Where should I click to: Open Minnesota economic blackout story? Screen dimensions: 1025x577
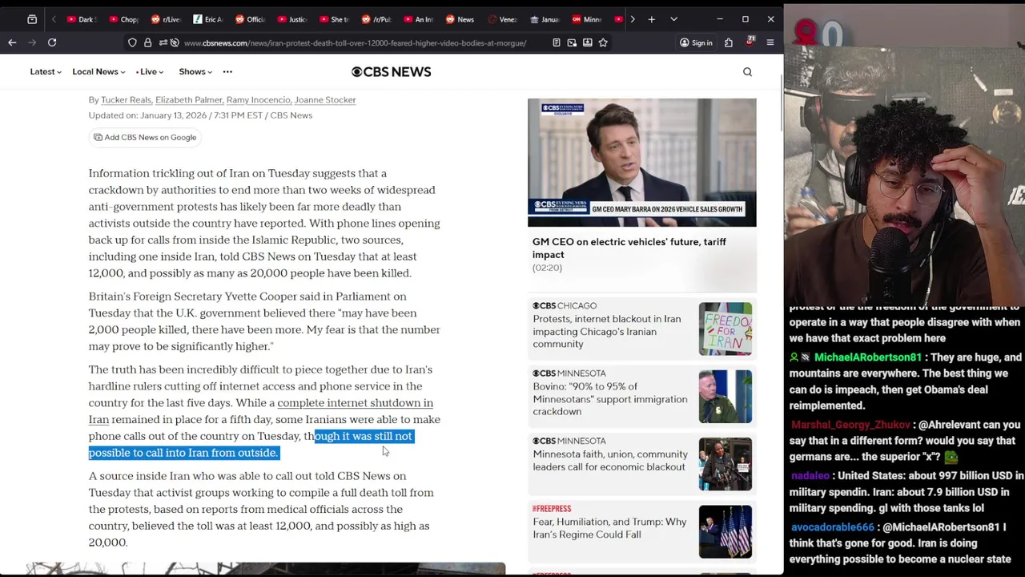pos(610,461)
